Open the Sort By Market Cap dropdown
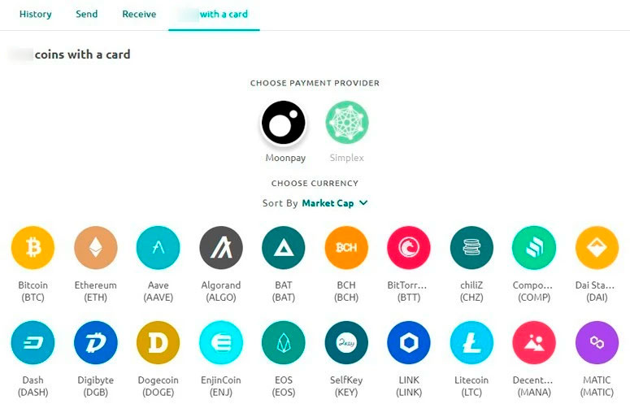 click(x=335, y=203)
